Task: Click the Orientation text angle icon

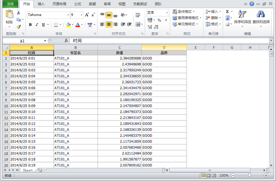Action: (123, 15)
